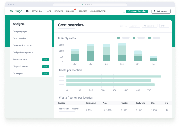Click the Wood column header
180x128 pixels.
105,103
